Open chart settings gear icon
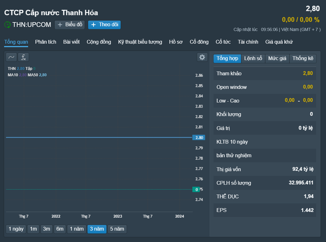The width and height of the screenshot is (326, 242). 202,57
